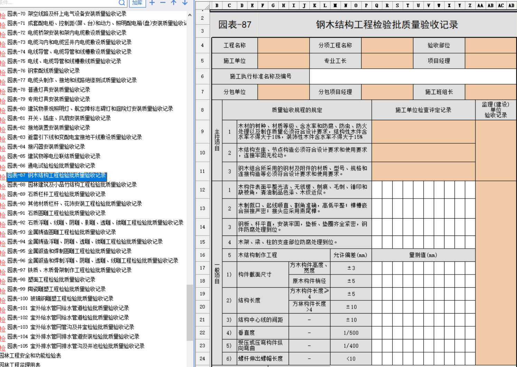Select row header 12

pos(203,190)
